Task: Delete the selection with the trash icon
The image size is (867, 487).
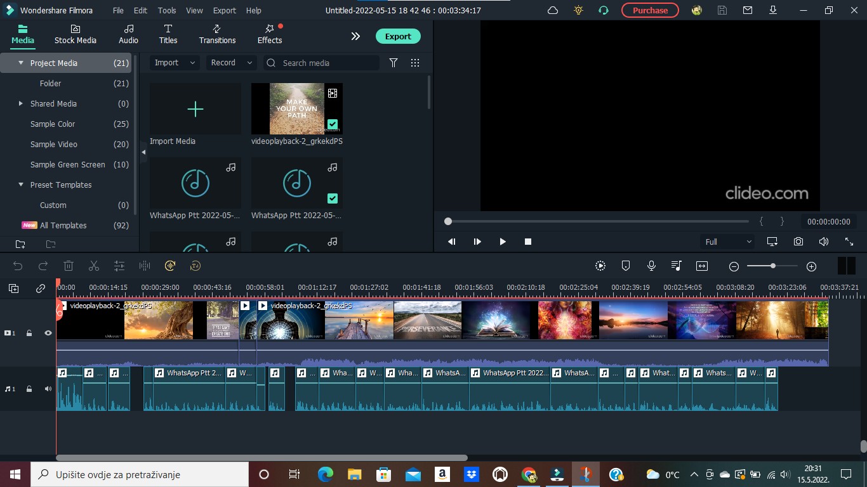Action: point(69,266)
